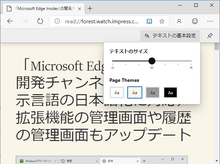
Task: Maximize the Edge window
Action: [196, 5]
